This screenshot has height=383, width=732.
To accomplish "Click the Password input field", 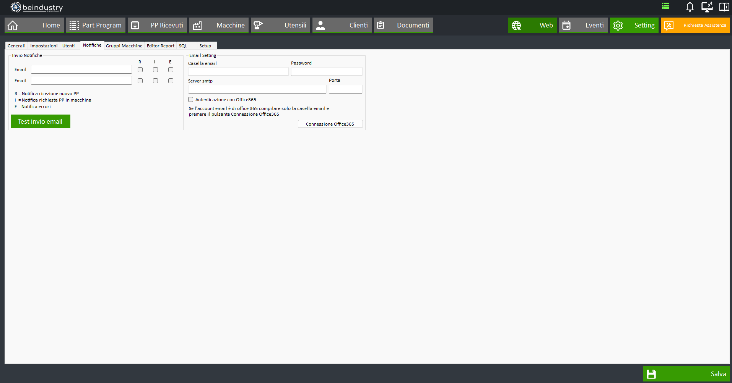I will coord(327,71).
